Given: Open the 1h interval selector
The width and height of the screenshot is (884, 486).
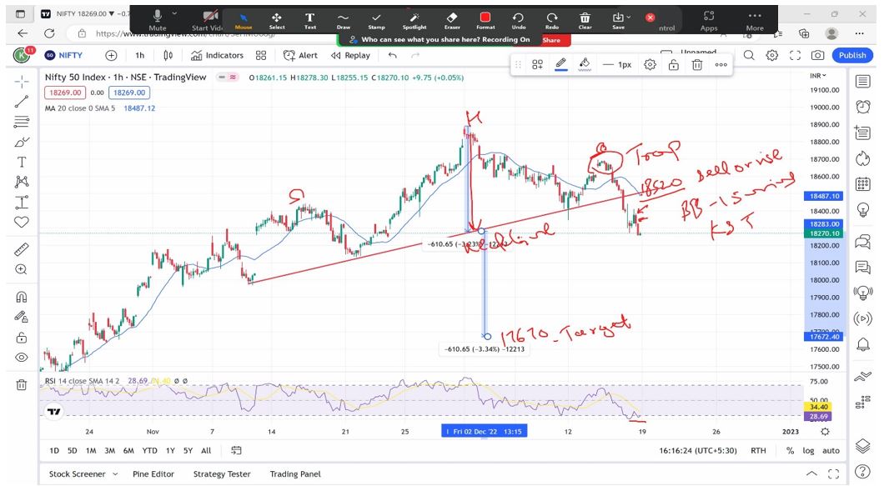Looking at the screenshot, I should [x=140, y=55].
